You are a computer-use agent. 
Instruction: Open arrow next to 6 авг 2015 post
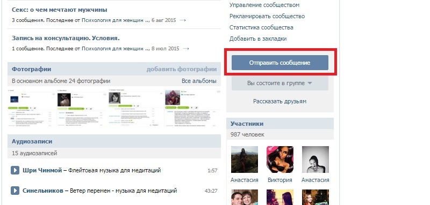pyautogui.click(x=183, y=20)
